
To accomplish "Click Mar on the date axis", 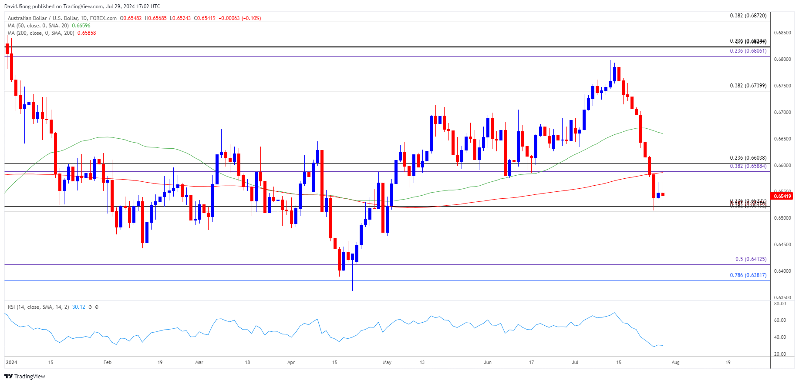I will 199,363.
